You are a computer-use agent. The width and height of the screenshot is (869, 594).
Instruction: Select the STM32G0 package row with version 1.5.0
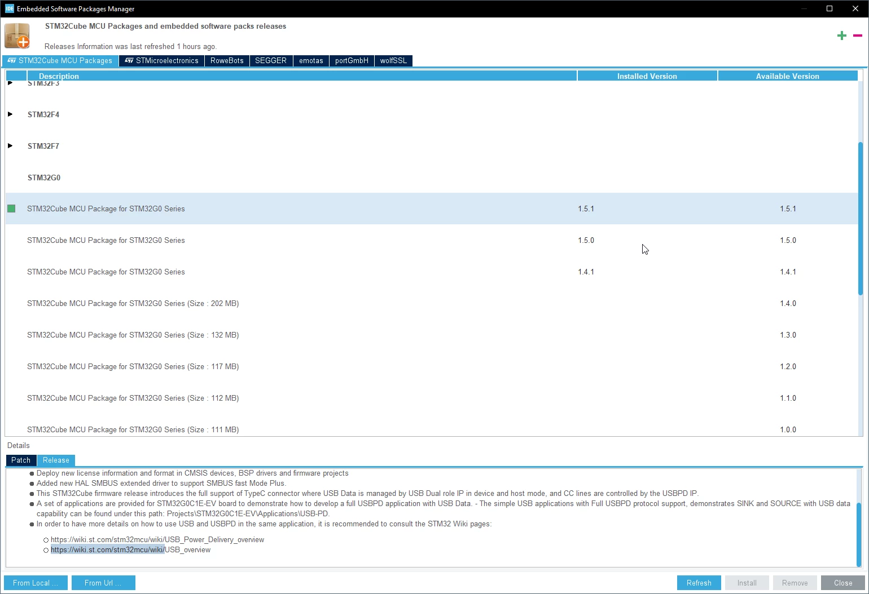point(432,240)
